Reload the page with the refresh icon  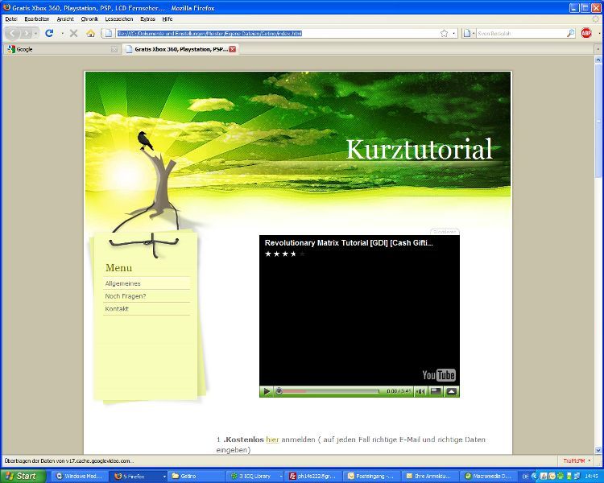click(x=49, y=33)
